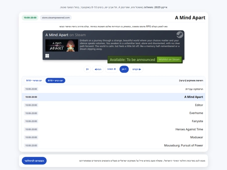Click the Next (הבא) button

(98, 69)
